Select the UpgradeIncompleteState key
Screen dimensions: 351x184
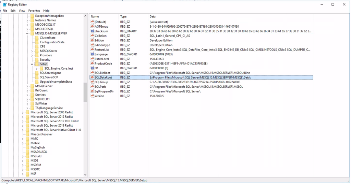click(56, 82)
